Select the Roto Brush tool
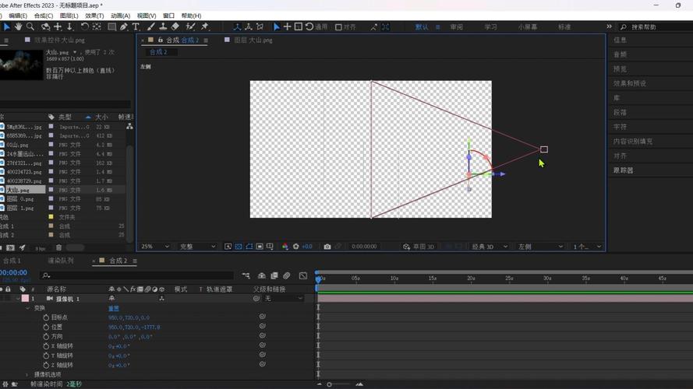 (x=190, y=27)
